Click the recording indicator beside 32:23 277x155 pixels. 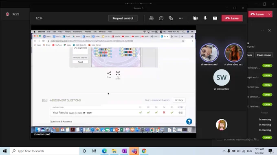tap(7, 14)
